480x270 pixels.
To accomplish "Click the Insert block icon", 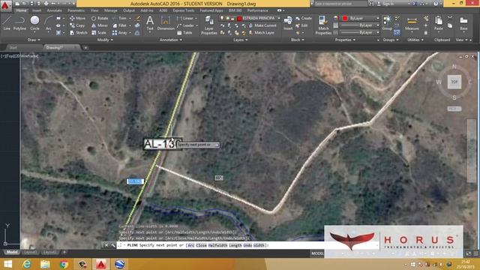I will (288, 23).
